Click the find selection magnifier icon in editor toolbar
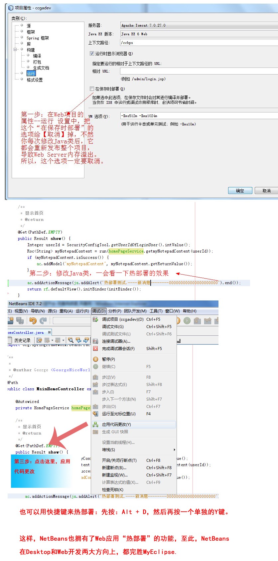278x561 pixels. click(x=70, y=340)
